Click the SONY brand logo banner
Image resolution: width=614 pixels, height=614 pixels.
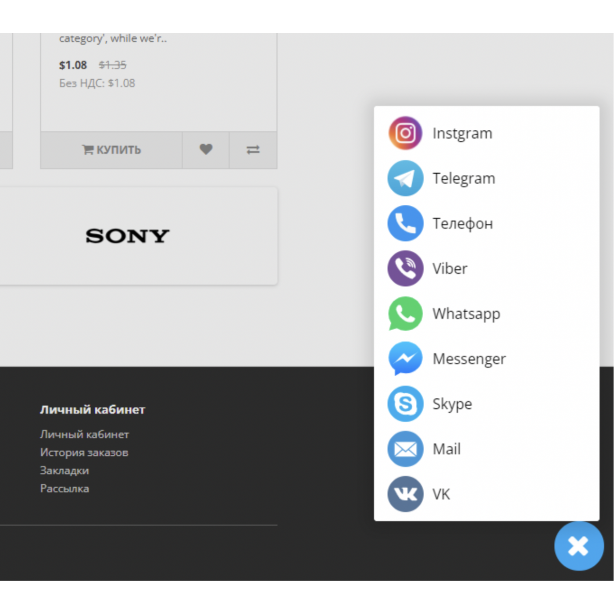coord(127,236)
